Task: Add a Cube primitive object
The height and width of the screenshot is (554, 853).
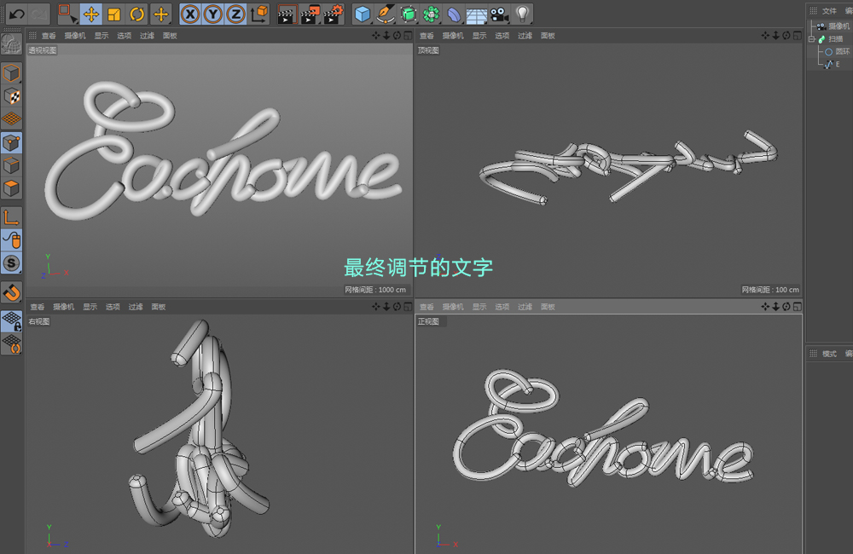Action: (x=363, y=14)
